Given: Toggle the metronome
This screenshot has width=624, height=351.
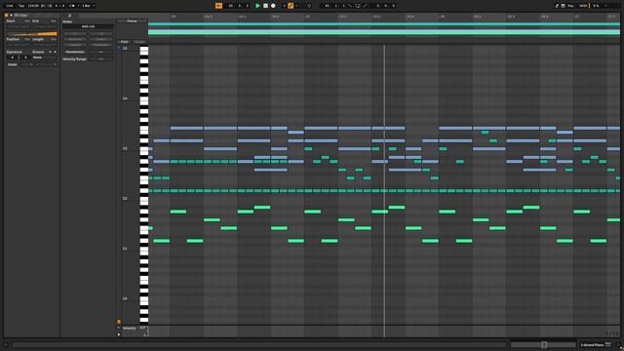Looking at the screenshot, I should tap(72, 6).
